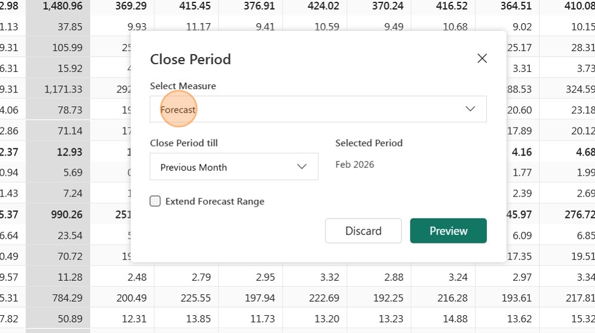
Task: Select the cell showing 990.26
Action: (x=58, y=214)
